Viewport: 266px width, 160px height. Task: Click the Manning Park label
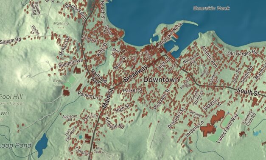pyautogui.click(x=61, y=25)
